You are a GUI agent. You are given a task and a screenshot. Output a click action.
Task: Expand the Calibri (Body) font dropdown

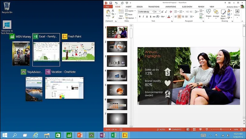click(152, 12)
